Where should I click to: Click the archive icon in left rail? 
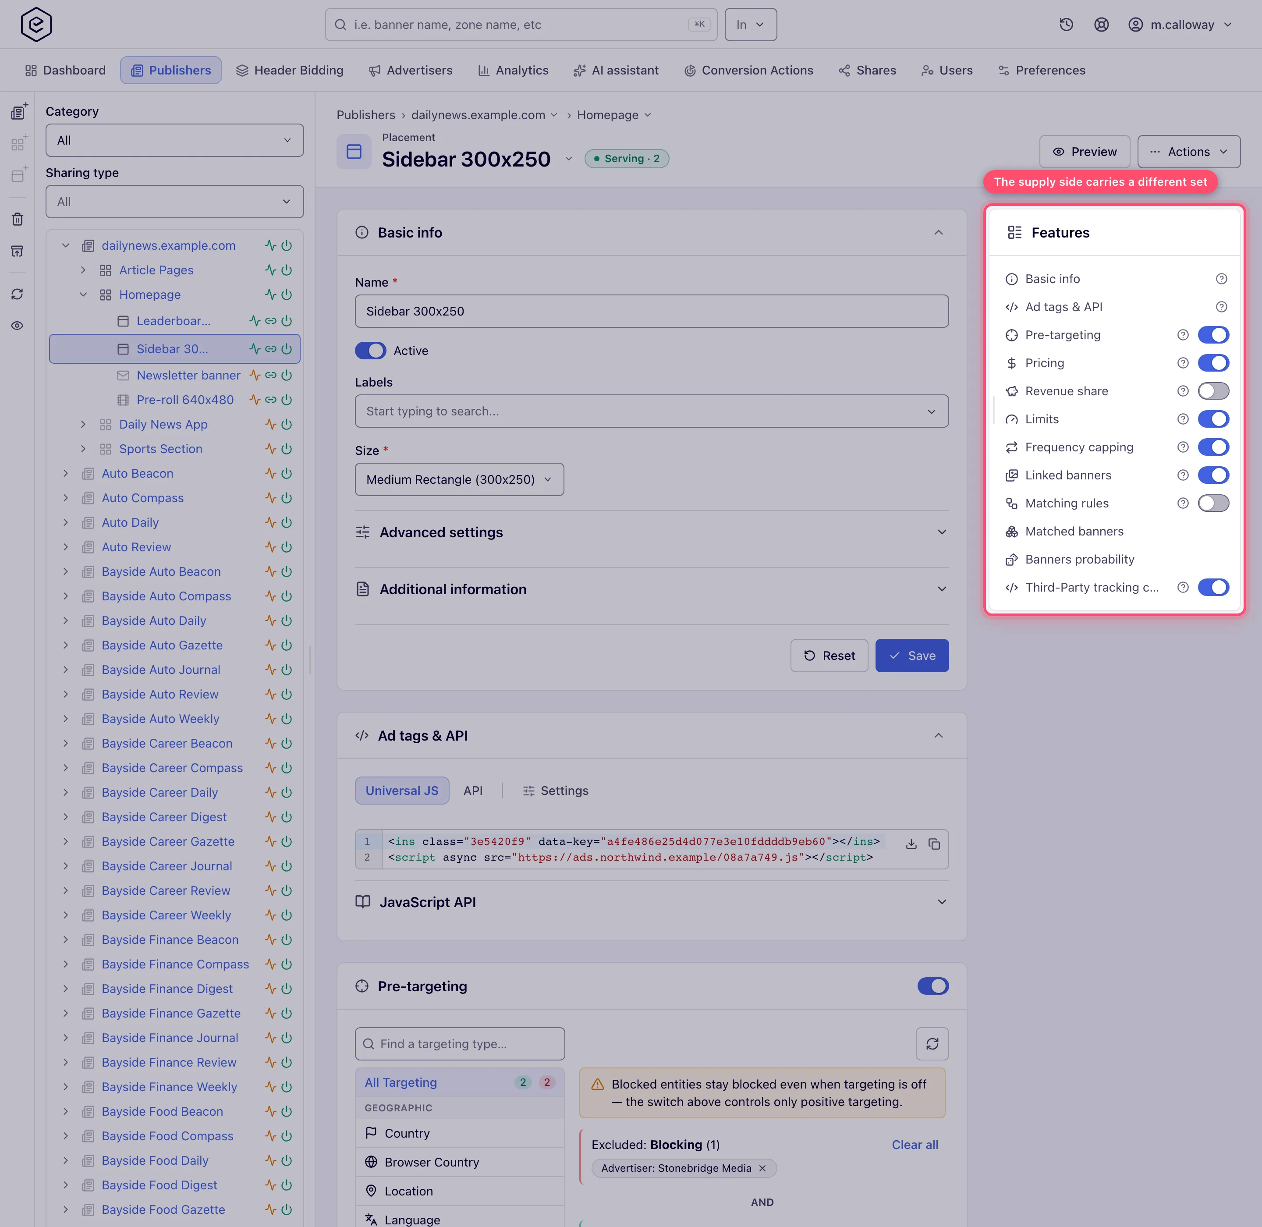[x=18, y=251]
